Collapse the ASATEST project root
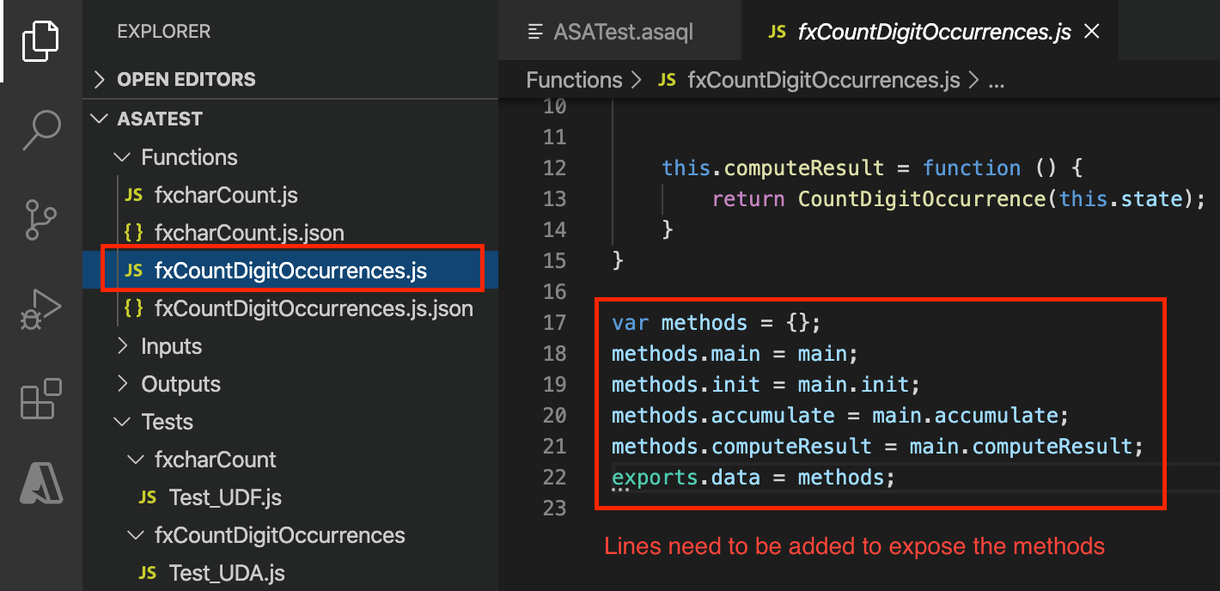 point(160,119)
